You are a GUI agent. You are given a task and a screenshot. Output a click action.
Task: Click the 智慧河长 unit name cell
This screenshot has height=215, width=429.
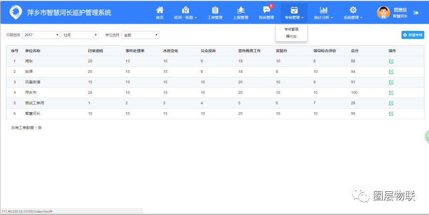pos(32,114)
